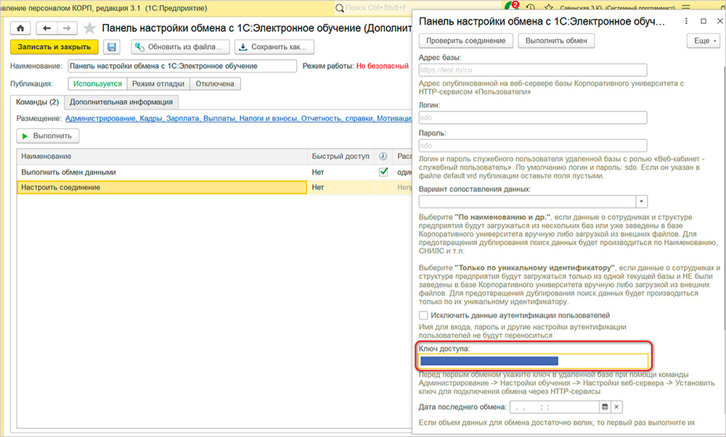Click the 'Ключ доступа' field
Viewport: 726px width, 437px height.
(533, 361)
